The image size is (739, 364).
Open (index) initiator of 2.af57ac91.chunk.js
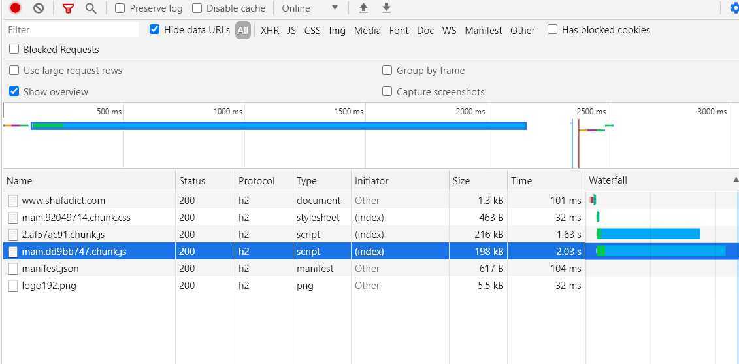pos(369,235)
